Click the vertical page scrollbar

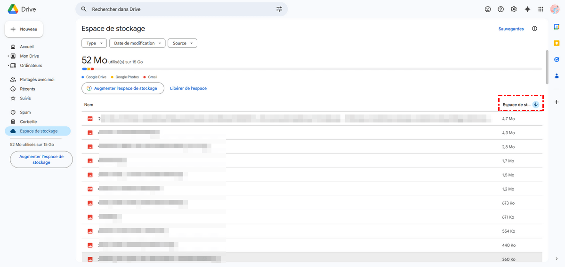(x=547, y=67)
